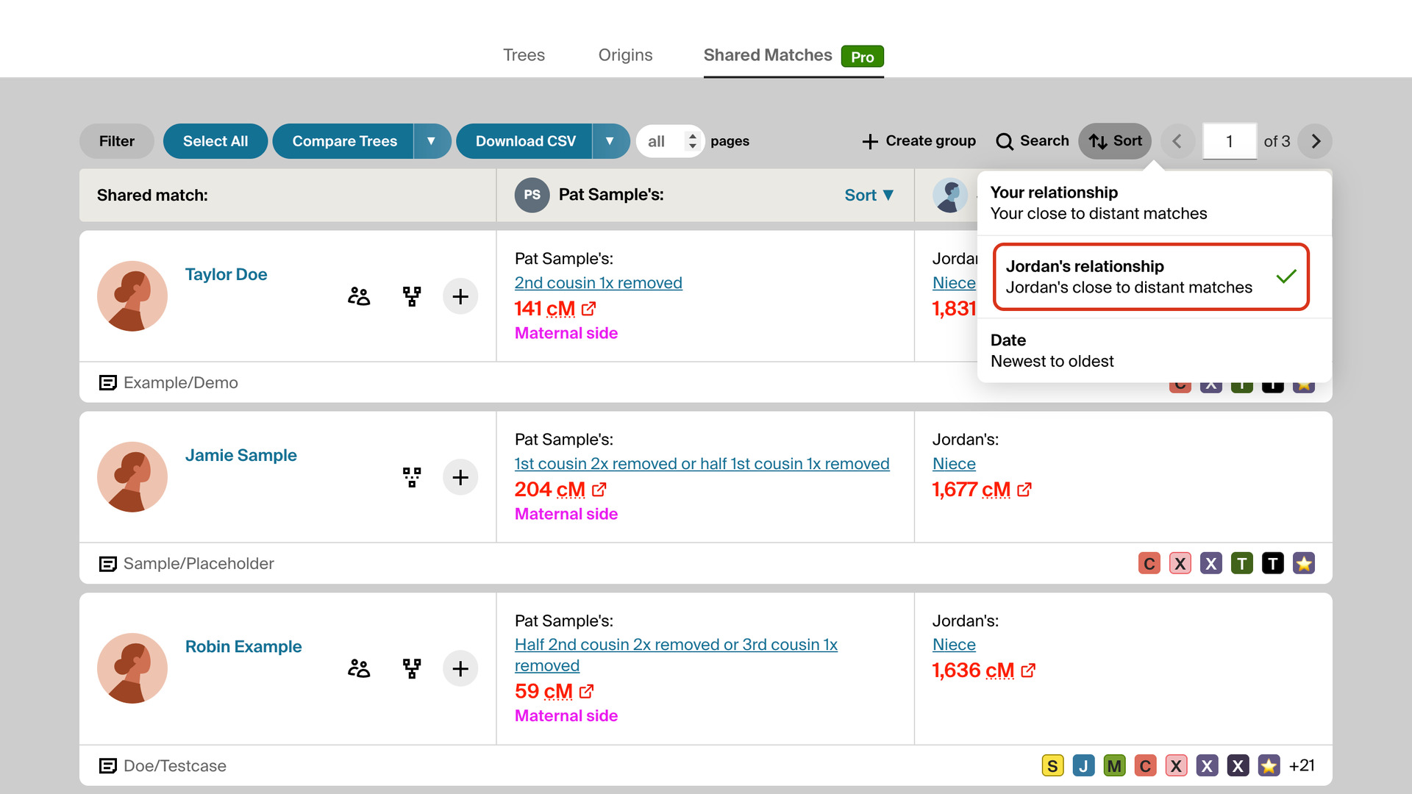Click plus button for Robin Example
Viewport: 1412px width, 794px height.
[x=460, y=668]
